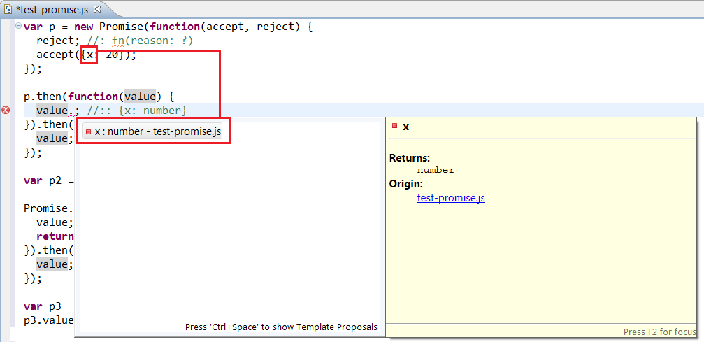704x342 pixels.
Task: Open the test-promise.js origin link
Action: point(451,198)
